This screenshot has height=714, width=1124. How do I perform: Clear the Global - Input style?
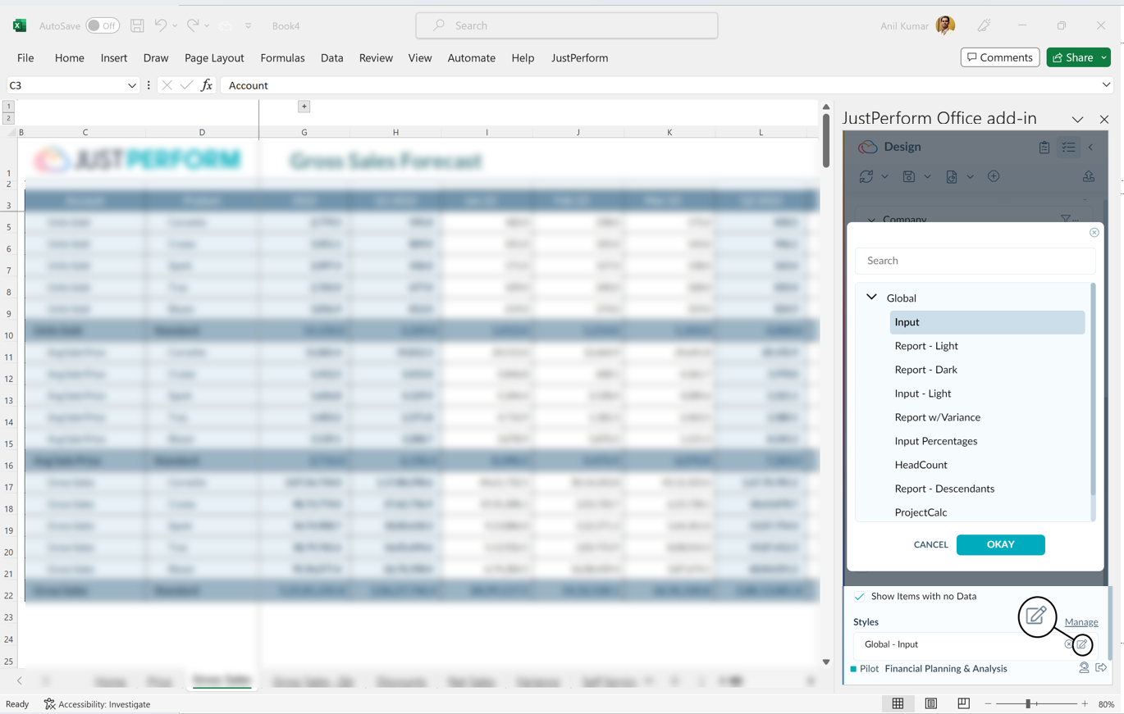[x=1068, y=644]
